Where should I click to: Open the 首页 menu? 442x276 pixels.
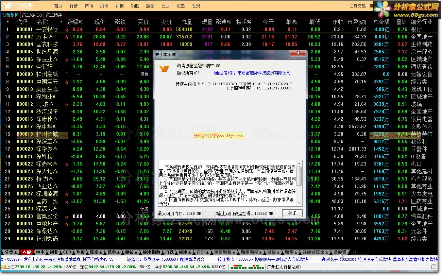tap(58, 6)
